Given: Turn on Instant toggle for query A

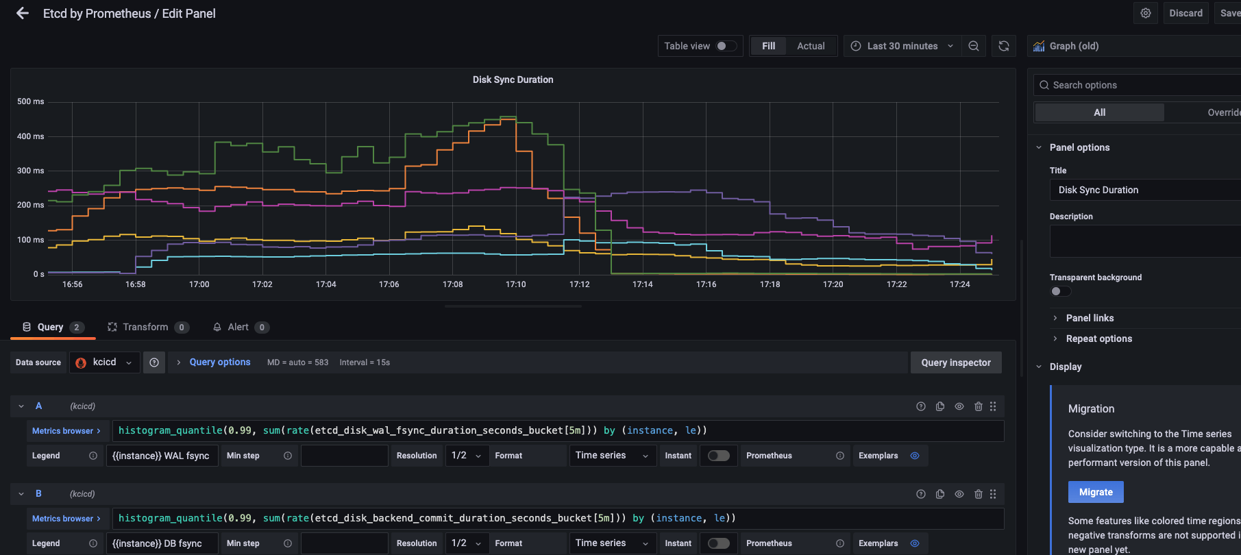Looking at the screenshot, I should tap(718, 456).
